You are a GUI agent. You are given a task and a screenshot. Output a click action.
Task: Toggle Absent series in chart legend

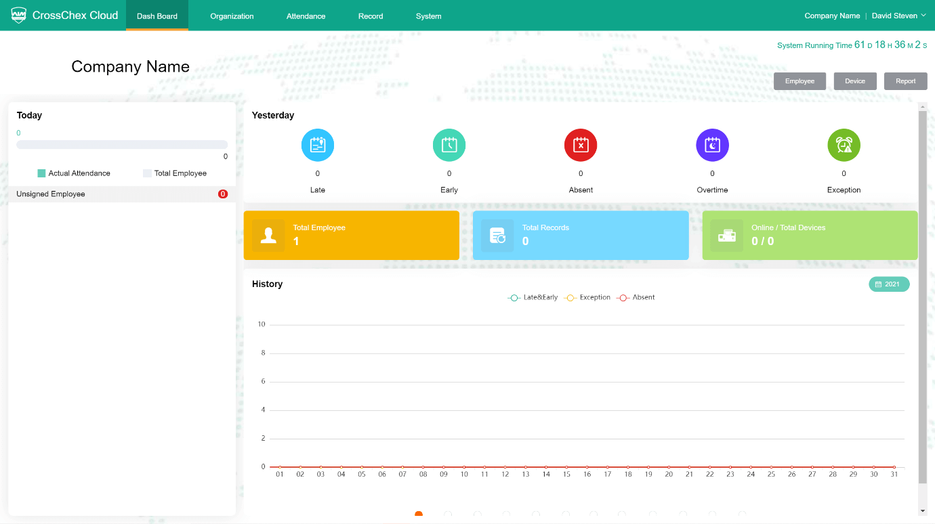636,298
